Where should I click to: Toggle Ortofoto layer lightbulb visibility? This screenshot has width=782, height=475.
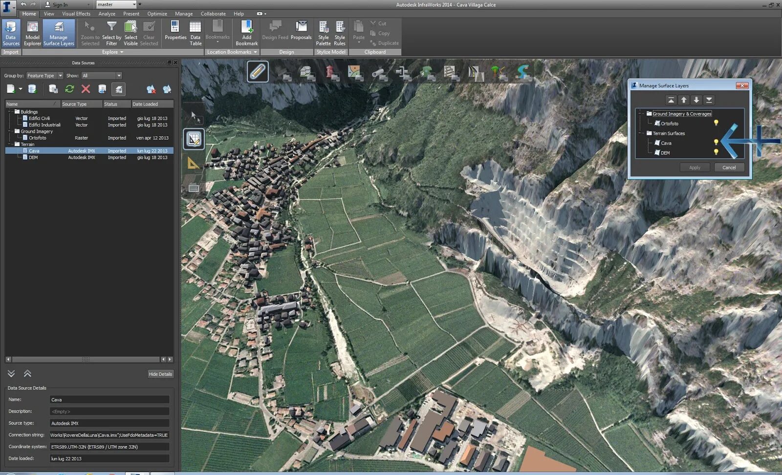[x=716, y=123]
